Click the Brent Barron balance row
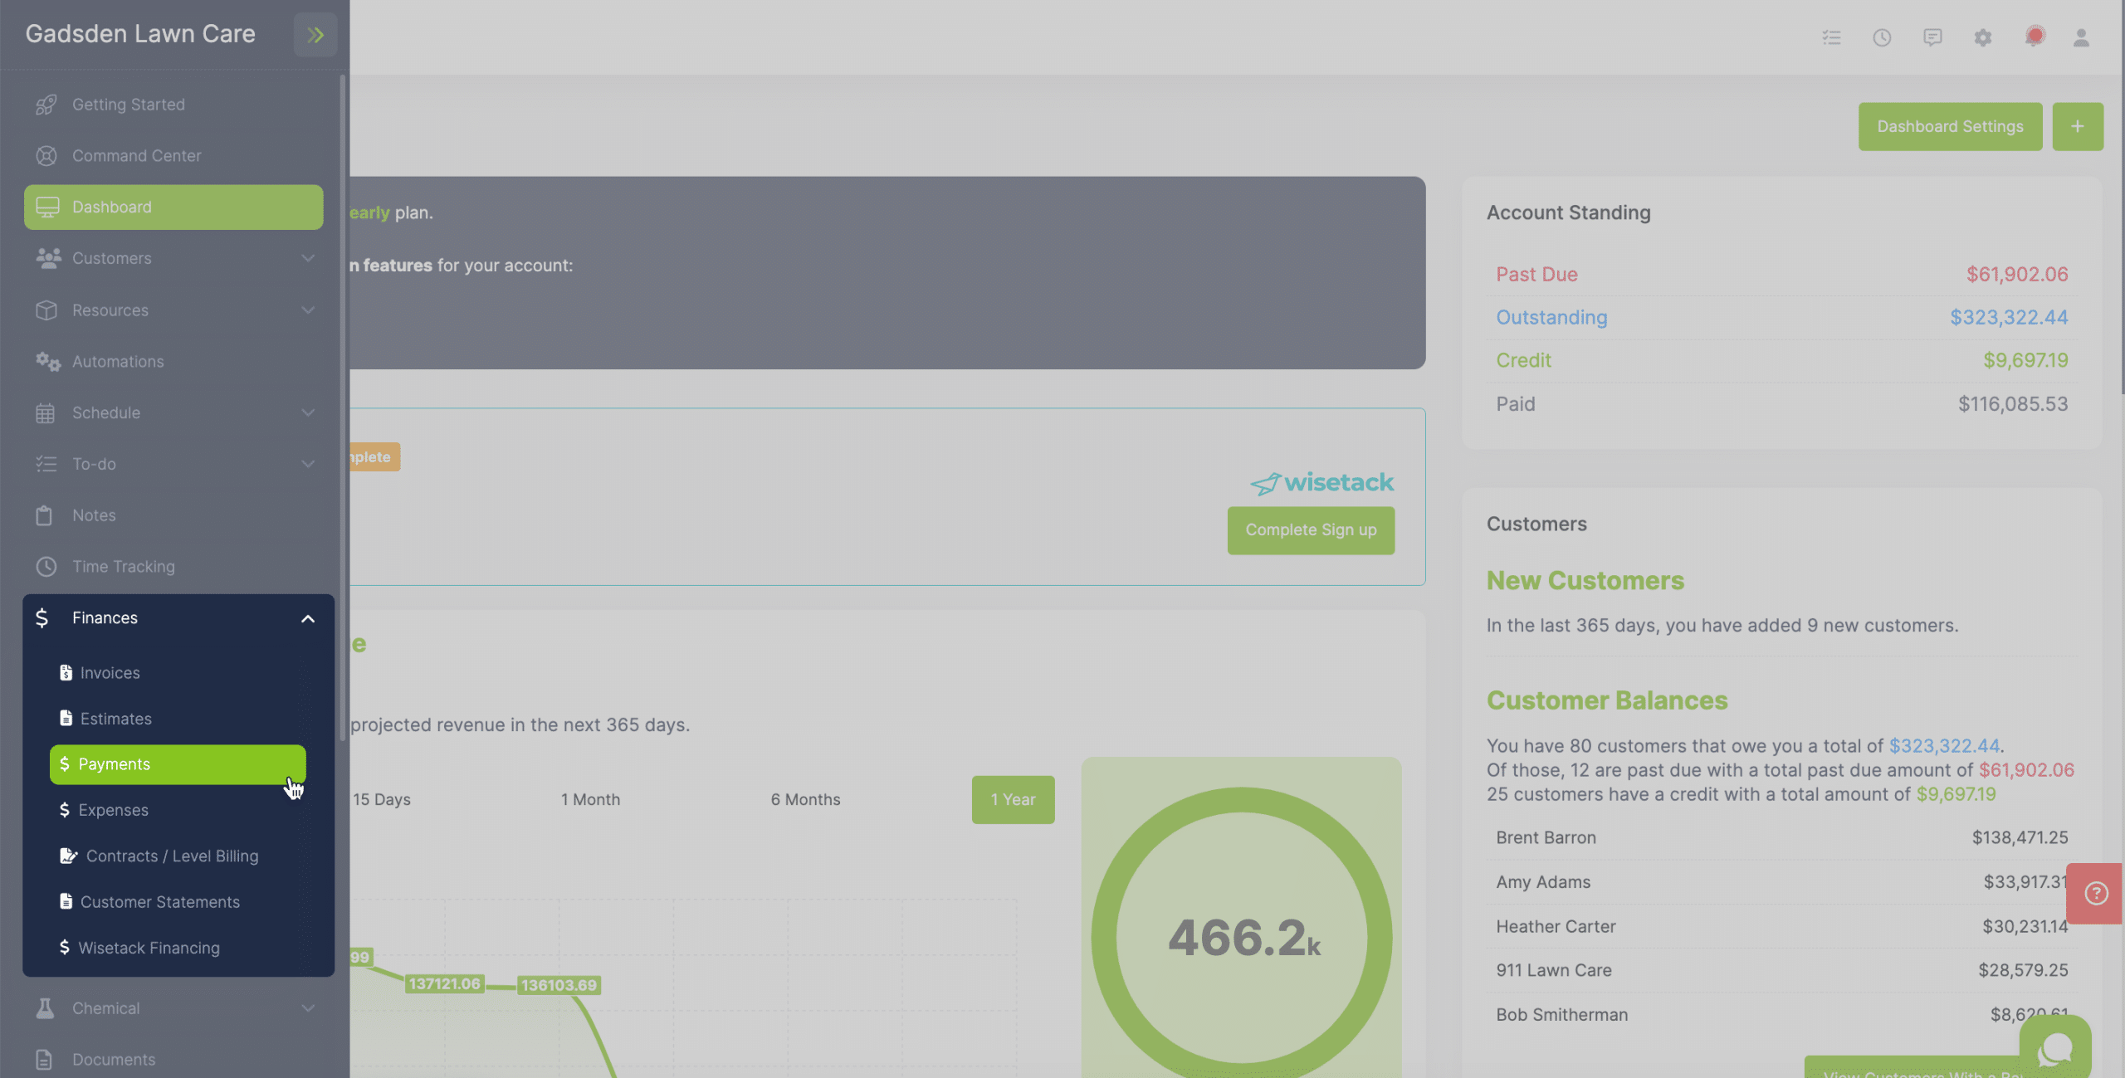Screen dimensions: 2125x1078 click(1781, 838)
